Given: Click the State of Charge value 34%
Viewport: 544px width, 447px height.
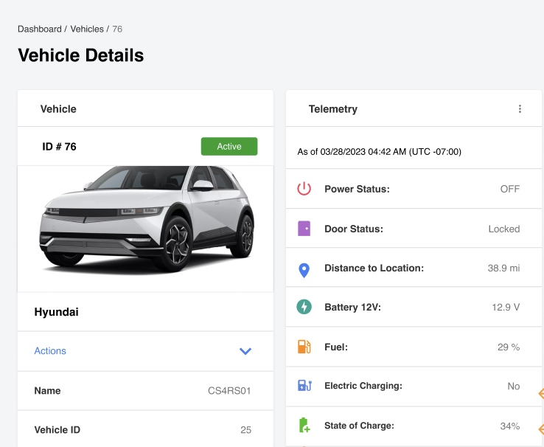Looking at the screenshot, I should (509, 426).
